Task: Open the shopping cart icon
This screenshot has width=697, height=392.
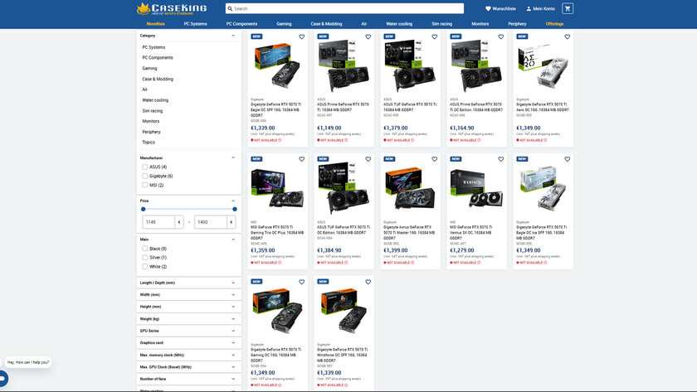Action: (x=568, y=8)
